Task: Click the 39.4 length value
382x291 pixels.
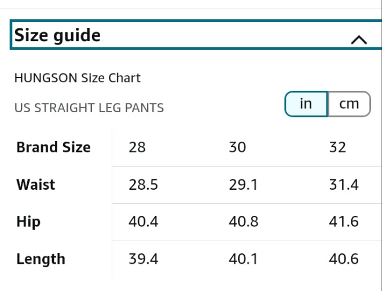Action: 144,259
